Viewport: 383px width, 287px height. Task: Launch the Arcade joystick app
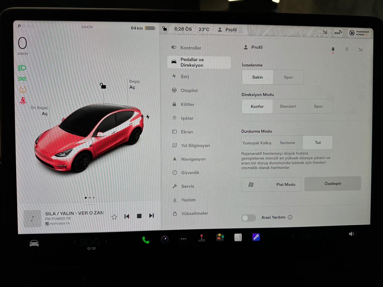202,238
